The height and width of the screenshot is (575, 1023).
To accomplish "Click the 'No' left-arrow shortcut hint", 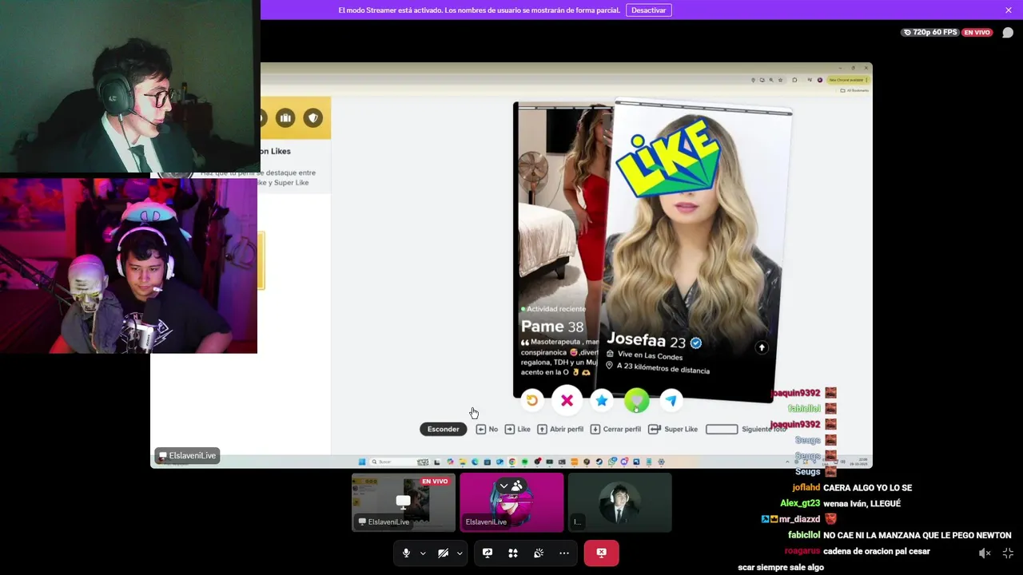I will (x=487, y=429).
